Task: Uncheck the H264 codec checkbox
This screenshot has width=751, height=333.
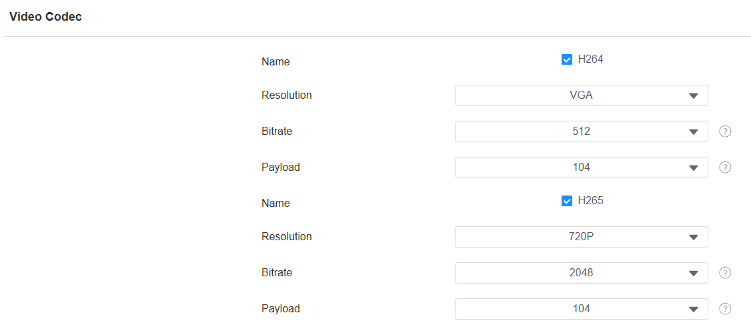Action: coord(567,59)
